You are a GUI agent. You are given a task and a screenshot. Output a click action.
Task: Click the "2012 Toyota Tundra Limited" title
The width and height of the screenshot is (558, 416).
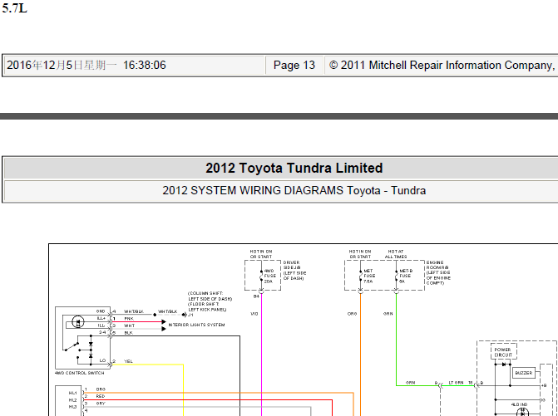[294, 168]
